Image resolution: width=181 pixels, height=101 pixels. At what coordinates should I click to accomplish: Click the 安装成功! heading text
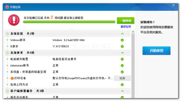pyautogui.click(x=147, y=22)
